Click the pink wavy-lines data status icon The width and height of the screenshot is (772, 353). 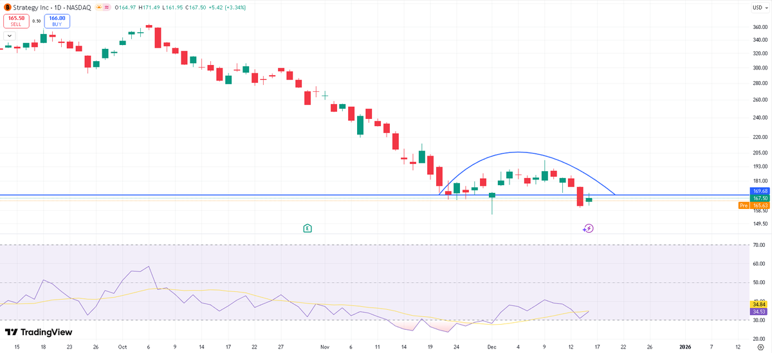(x=107, y=7)
